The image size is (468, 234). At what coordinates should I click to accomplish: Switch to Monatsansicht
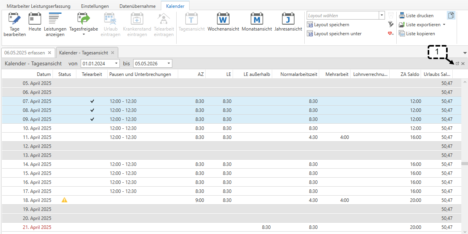click(x=257, y=23)
